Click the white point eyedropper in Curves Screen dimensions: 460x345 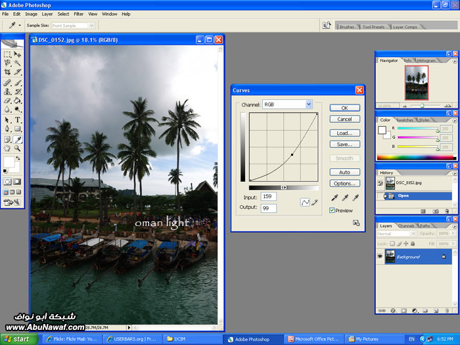[x=356, y=197]
